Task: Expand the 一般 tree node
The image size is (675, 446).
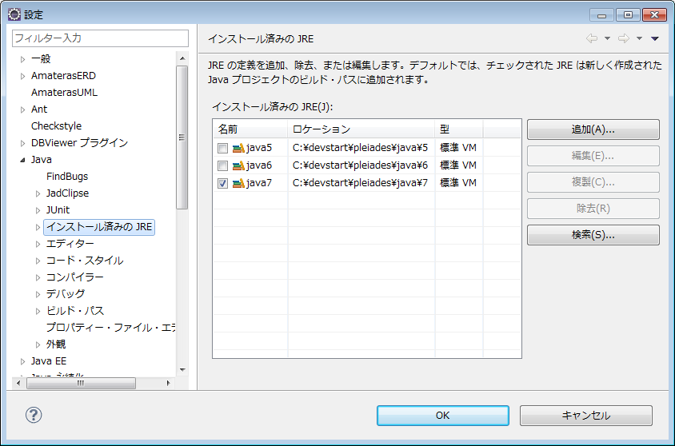Action: [x=23, y=59]
